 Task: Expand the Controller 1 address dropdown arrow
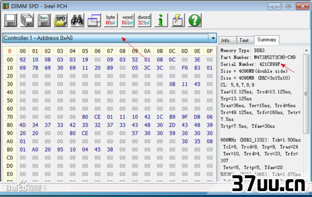pyautogui.click(x=213, y=38)
